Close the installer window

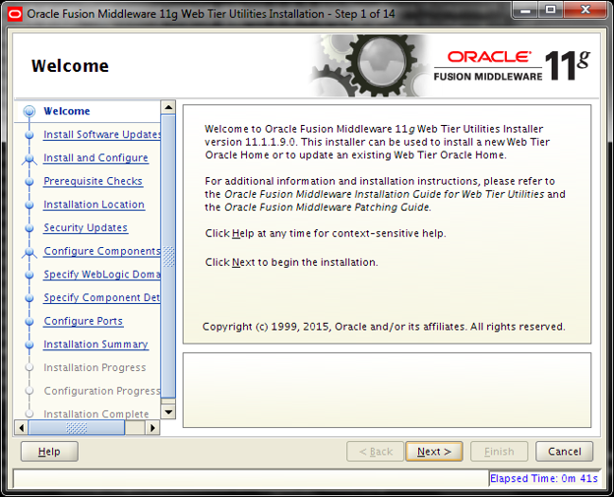[585, 10]
